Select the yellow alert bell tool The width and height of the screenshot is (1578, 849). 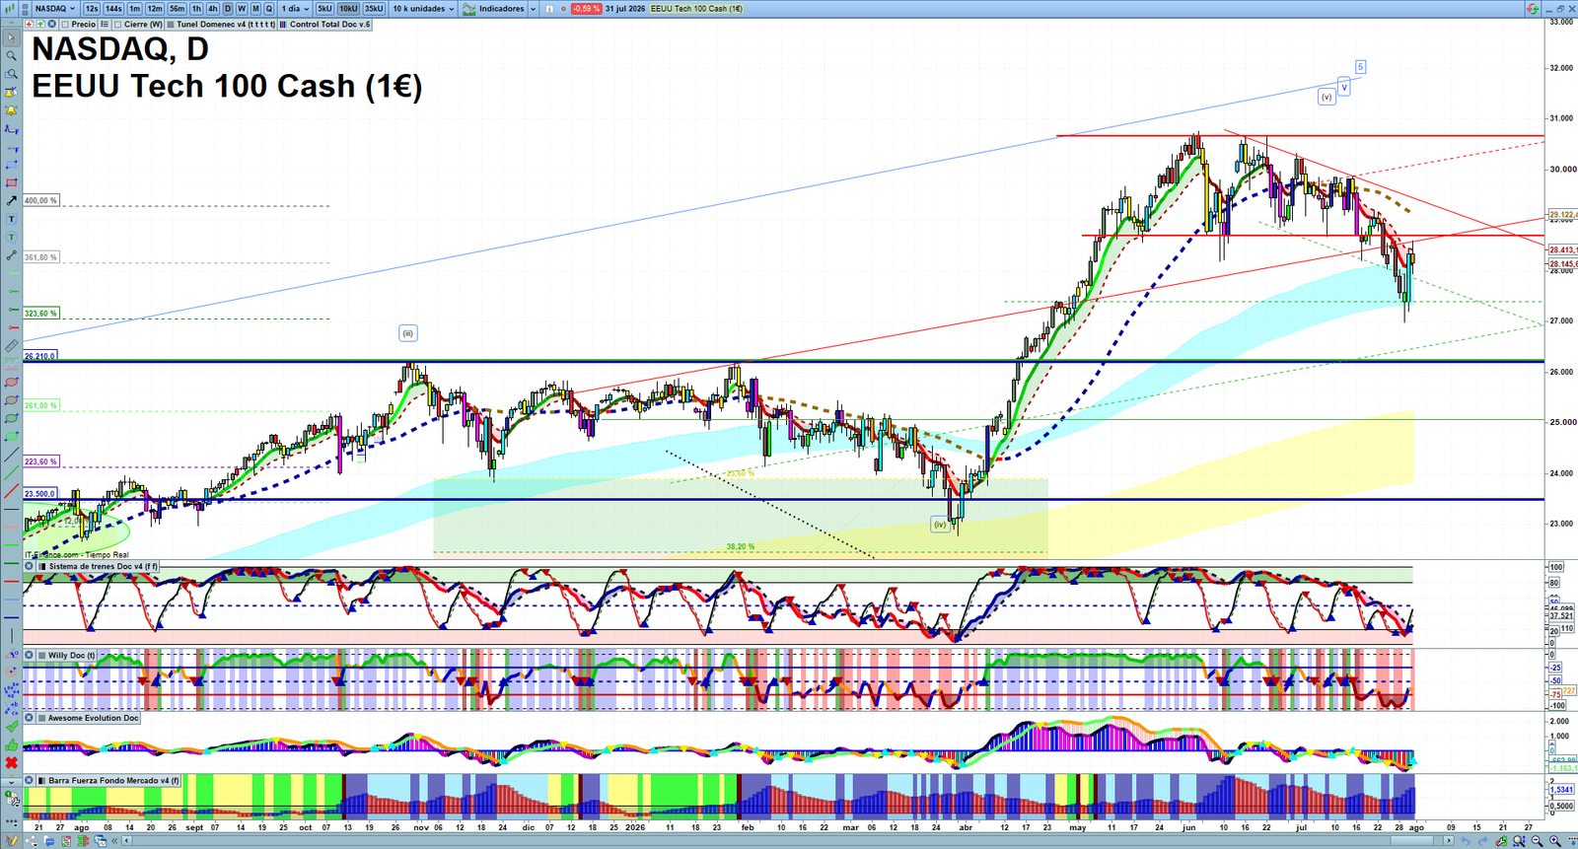point(12,110)
